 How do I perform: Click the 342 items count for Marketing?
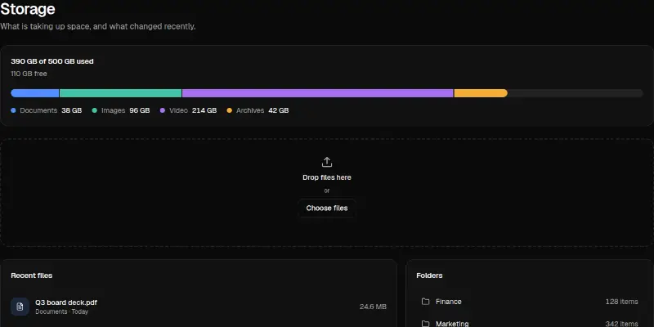point(621,324)
